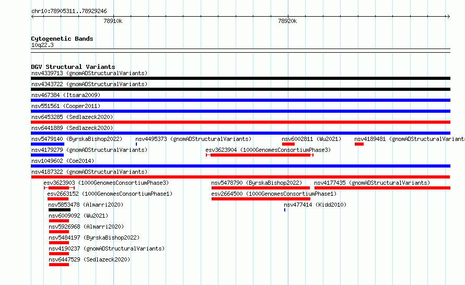Open variant nsv5478790 (ByrskaBishop2022)
This screenshot has width=465, height=285.
(x=257, y=183)
